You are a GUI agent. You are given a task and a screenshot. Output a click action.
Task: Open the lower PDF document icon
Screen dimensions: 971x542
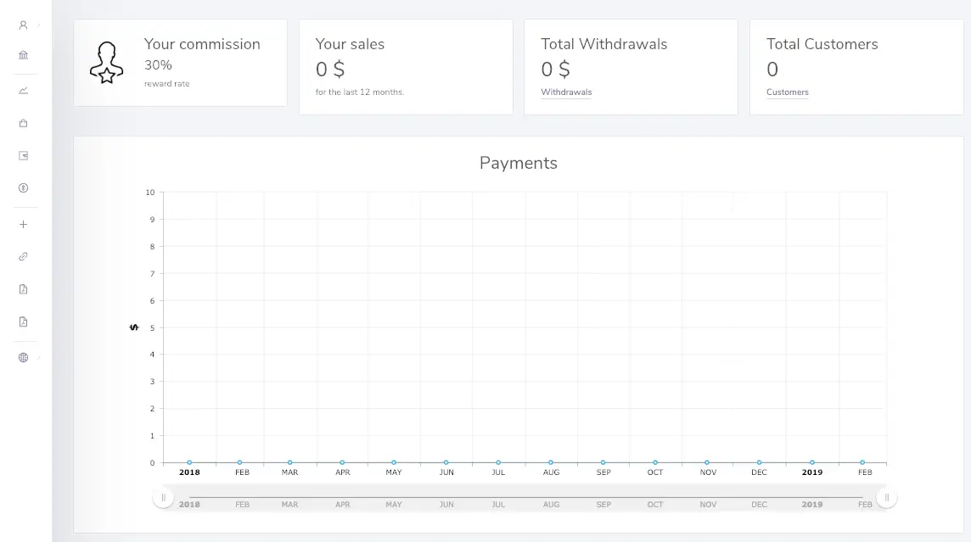[x=23, y=321]
